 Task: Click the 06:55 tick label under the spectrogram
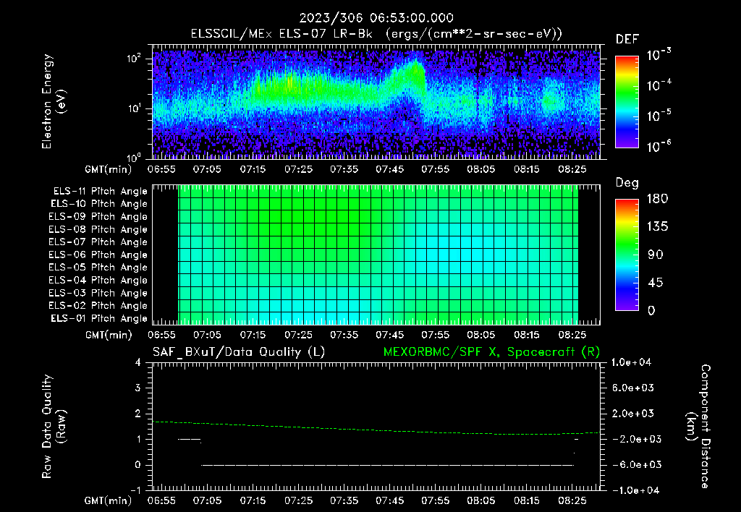(x=161, y=169)
